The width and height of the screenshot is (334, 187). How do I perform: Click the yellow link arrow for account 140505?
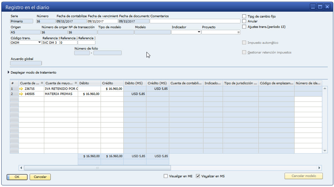[x=21, y=94]
